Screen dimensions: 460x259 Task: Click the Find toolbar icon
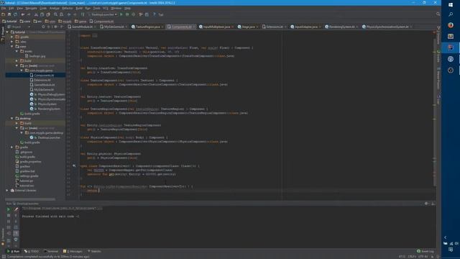point(55,14)
